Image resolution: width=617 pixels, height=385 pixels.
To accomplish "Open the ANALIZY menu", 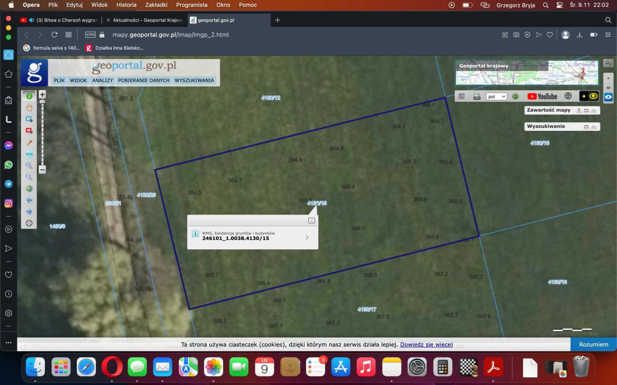I will [x=102, y=80].
